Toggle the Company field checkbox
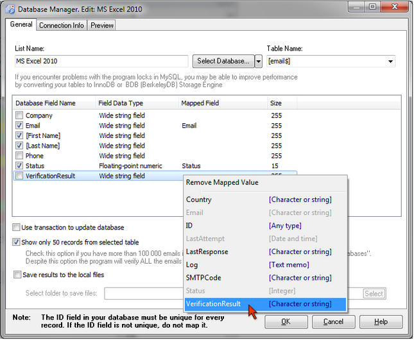 click(x=19, y=115)
